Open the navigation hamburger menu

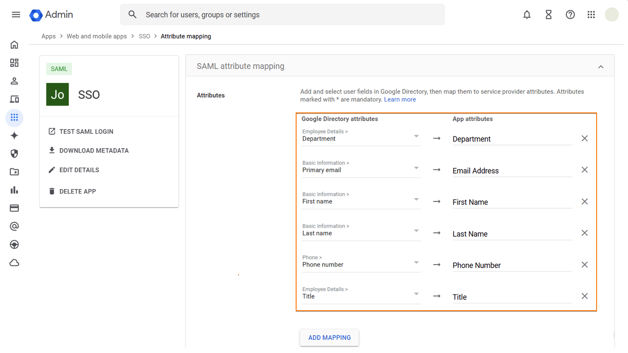(x=16, y=14)
